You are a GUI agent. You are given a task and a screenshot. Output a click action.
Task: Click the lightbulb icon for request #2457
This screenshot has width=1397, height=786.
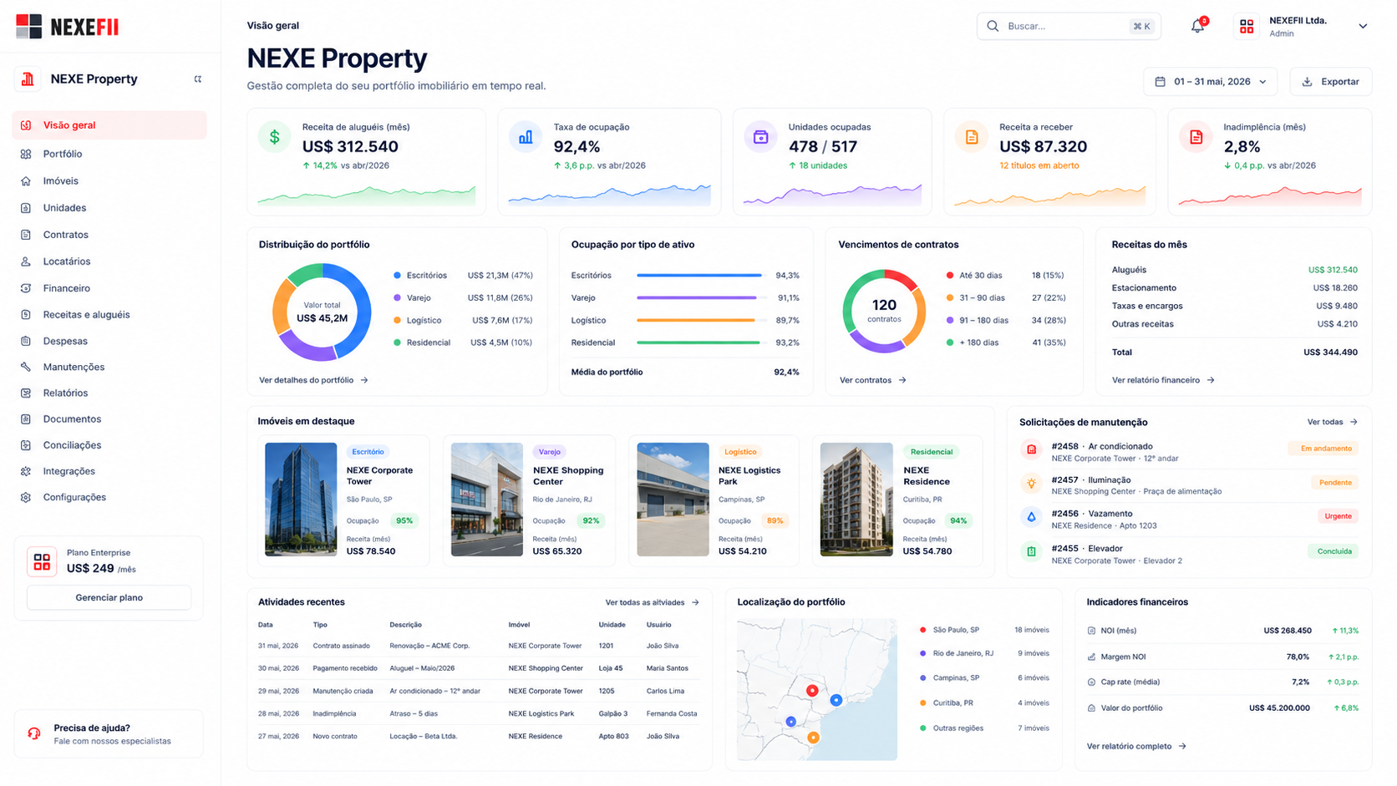(x=1031, y=483)
